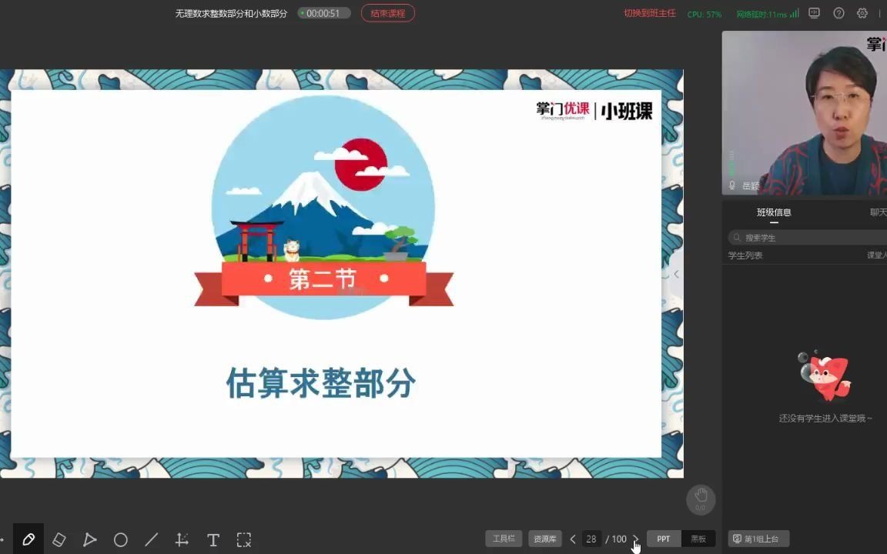Select the circle shape tool
The width and height of the screenshot is (887, 554).
click(121, 539)
